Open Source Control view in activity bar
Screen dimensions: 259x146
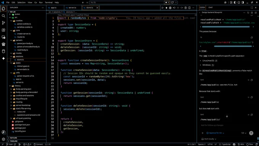3,23
